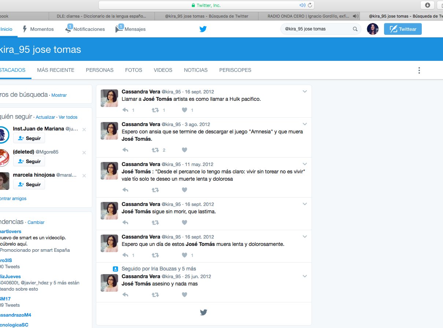Screen dimensions: 443x328
Task: Open the 16 sept. 2012 date on Hulk tweet
Action: [x=200, y=92]
